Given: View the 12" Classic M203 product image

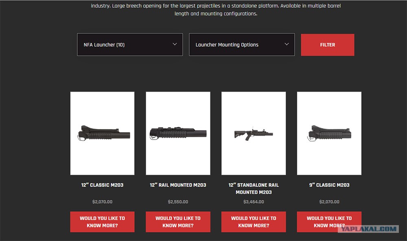Looking at the screenshot, I should (102, 133).
